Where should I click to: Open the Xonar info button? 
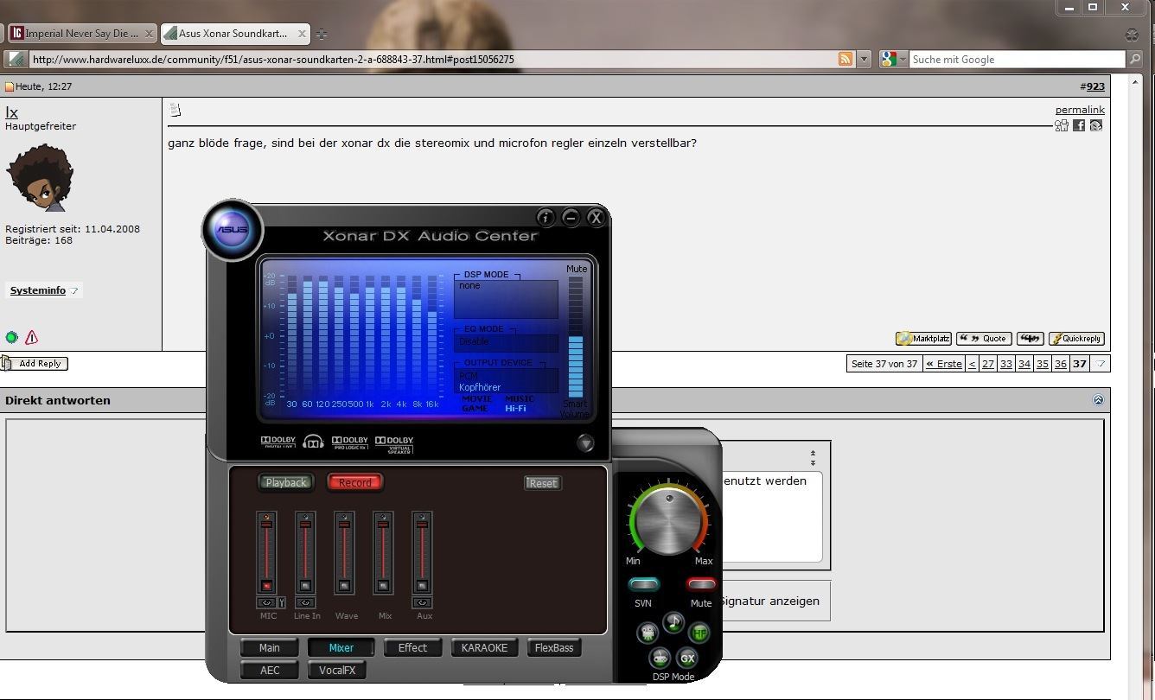(546, 217)
